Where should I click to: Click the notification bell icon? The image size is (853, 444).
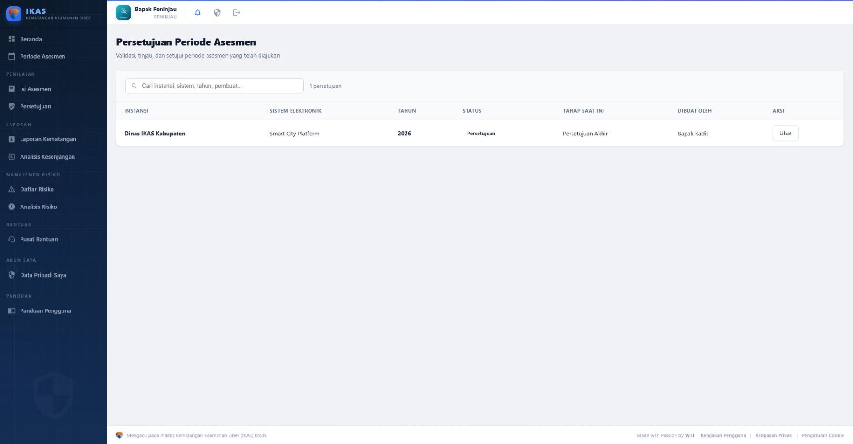pos(198,13)
